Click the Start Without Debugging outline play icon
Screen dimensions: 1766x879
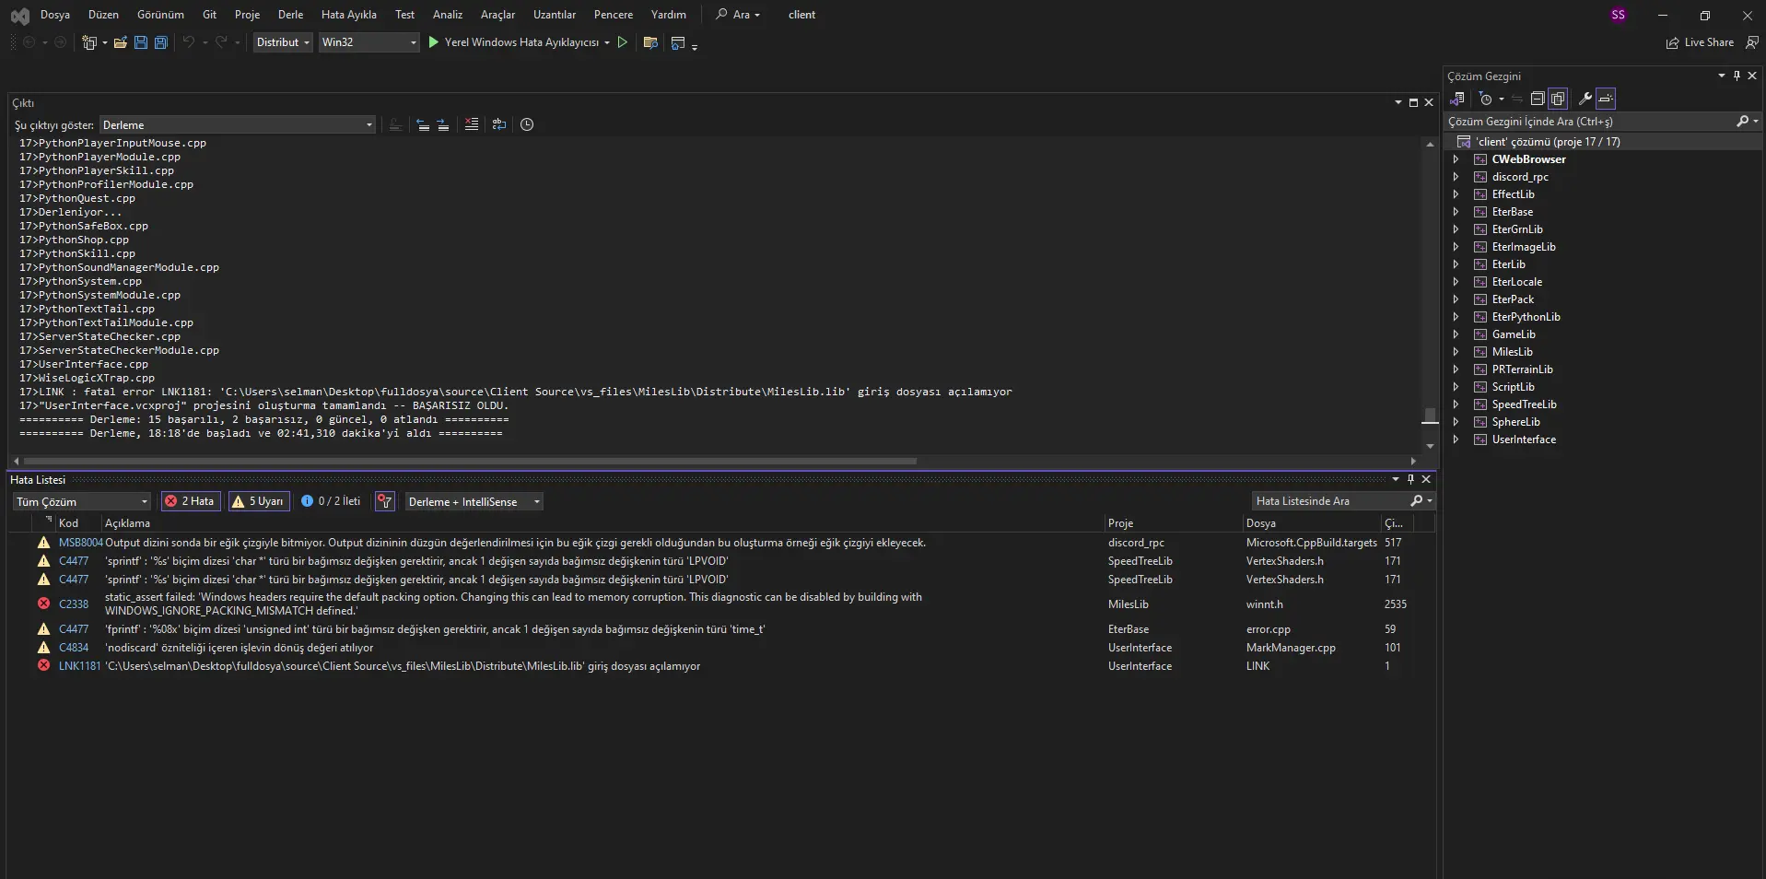(x=623, y=42)
